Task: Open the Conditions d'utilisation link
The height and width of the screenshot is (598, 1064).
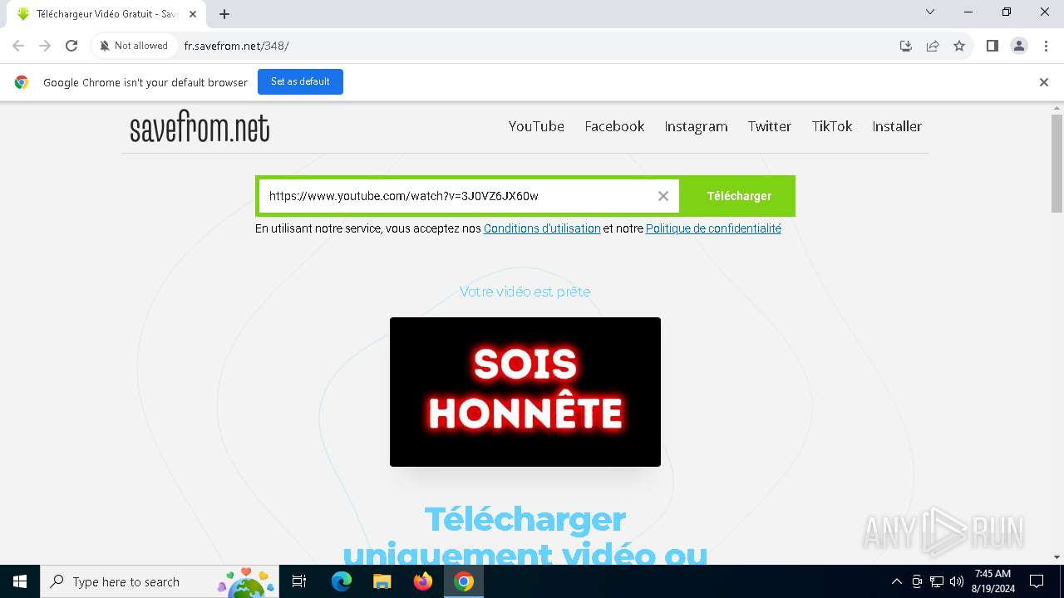Action: (x=542, y=228)
